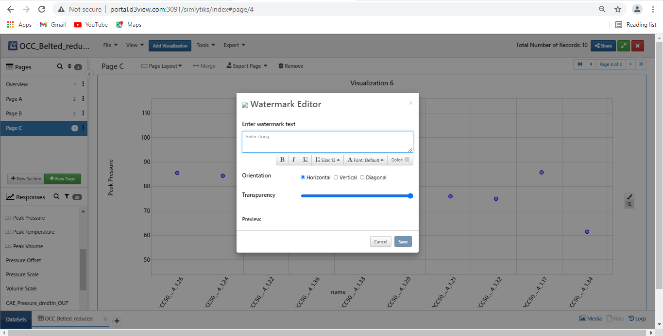This screenshot has height=336, width=663.
Task: Close Watermark Editor with the X icon
Action: click(410, 103)
